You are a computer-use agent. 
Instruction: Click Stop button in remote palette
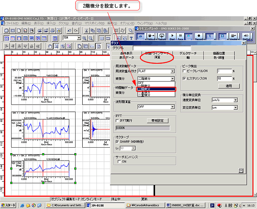[x=189, y=37]
